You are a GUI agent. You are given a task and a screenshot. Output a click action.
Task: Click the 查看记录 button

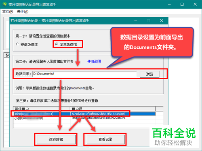[105, 139]
